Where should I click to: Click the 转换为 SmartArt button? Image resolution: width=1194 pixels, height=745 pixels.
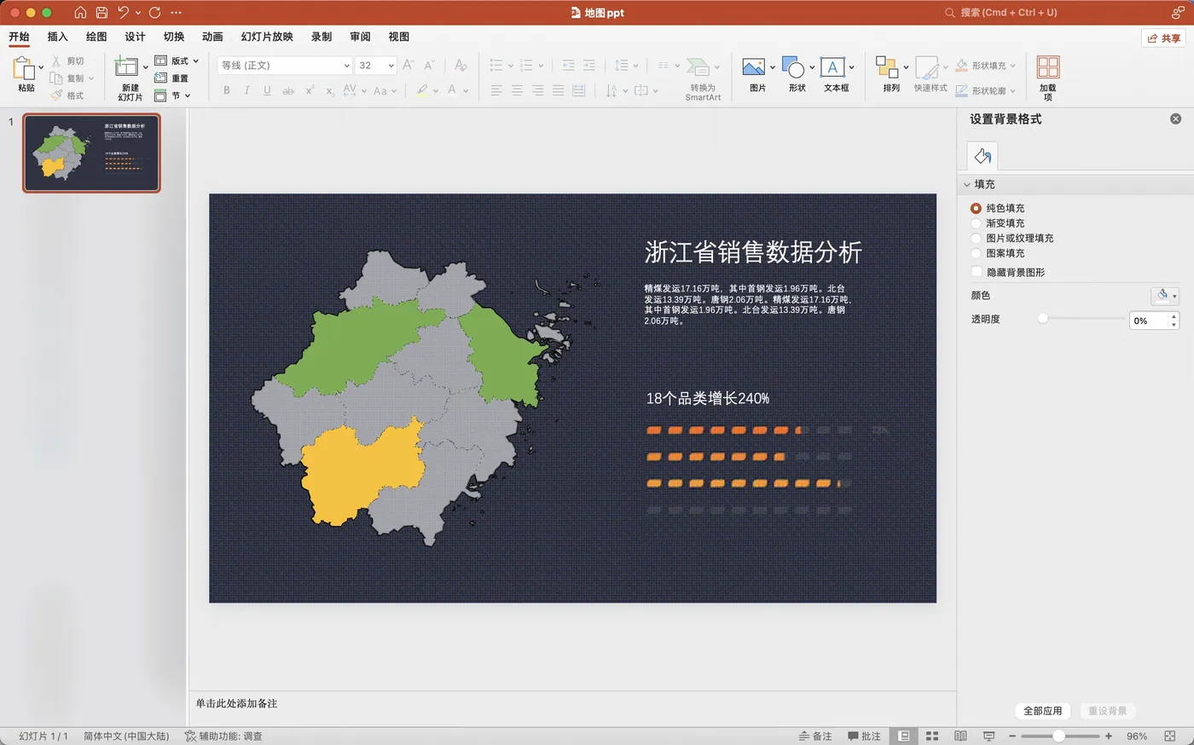(x=703, y=78)
